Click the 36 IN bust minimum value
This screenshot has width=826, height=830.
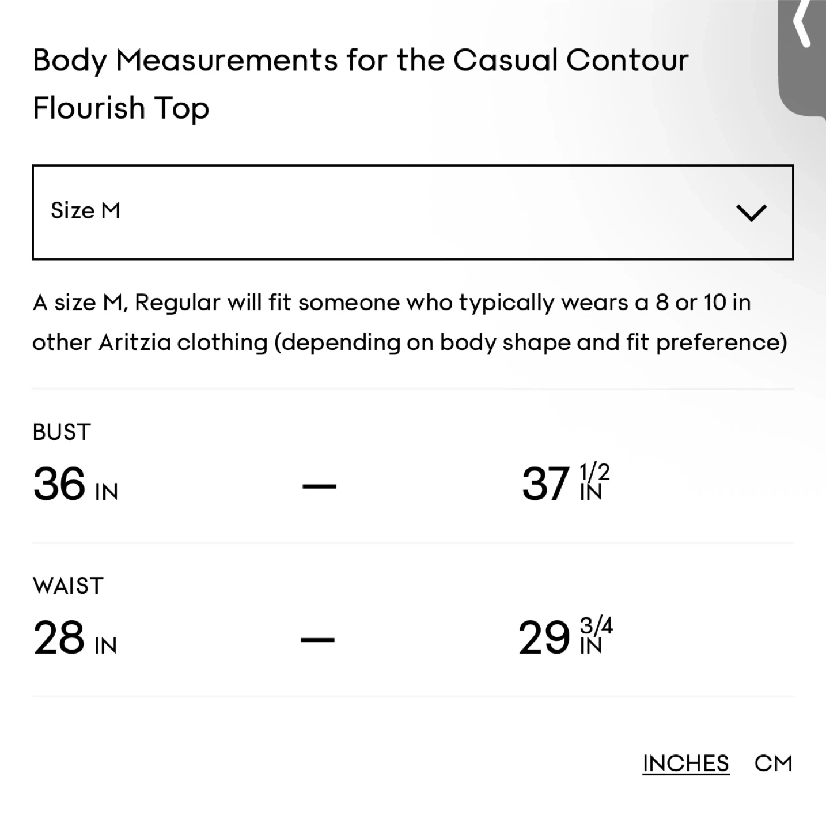pyautogui.click(x=75, y=483)
